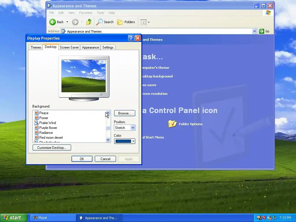Click Appearance and Themes taskbar button

coord(99,218)
